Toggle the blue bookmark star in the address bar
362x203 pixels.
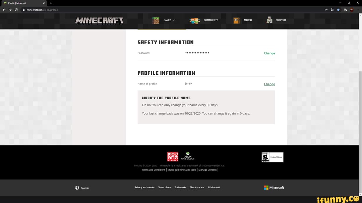coord(338,10)
